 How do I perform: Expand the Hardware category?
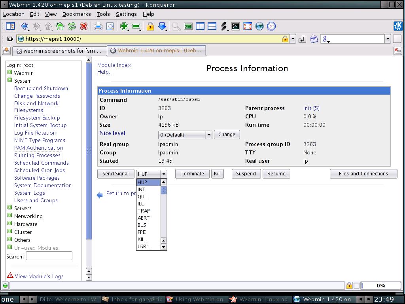click(x=9, y=223)
